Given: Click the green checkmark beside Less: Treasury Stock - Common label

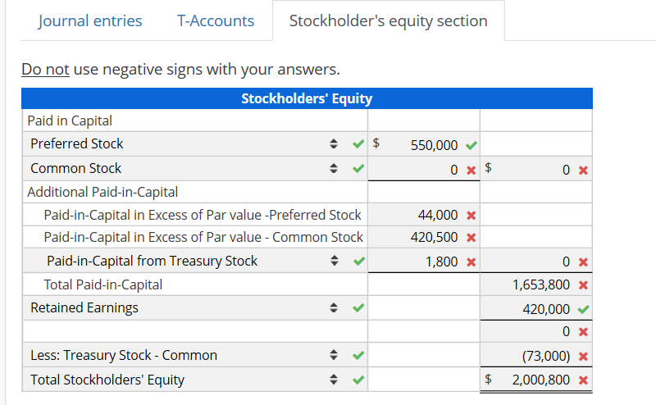Looking at the screenshot, I should click(x=358, y=355).
